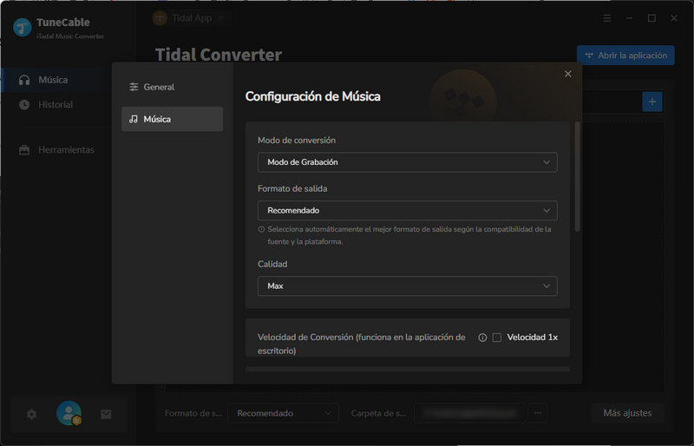Image resolution: width=694 pixels, height=446 pixels.
Task: Click the three-dots browse folder button
Action: 538,413
